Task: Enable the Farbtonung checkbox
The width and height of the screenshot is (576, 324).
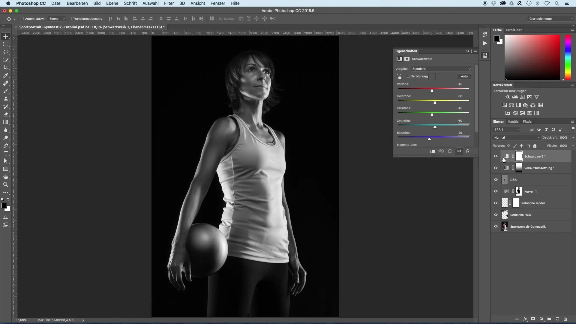Action: pyautogui.click(x=408, y=76)
